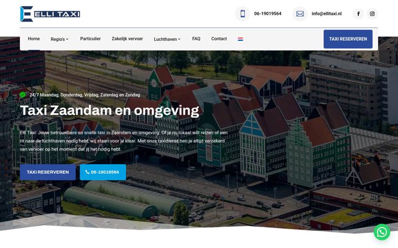The height and width of the screenshot is (248, 398).
Task: Call the header phone number 06-19019564
Action: coord(268,14)
